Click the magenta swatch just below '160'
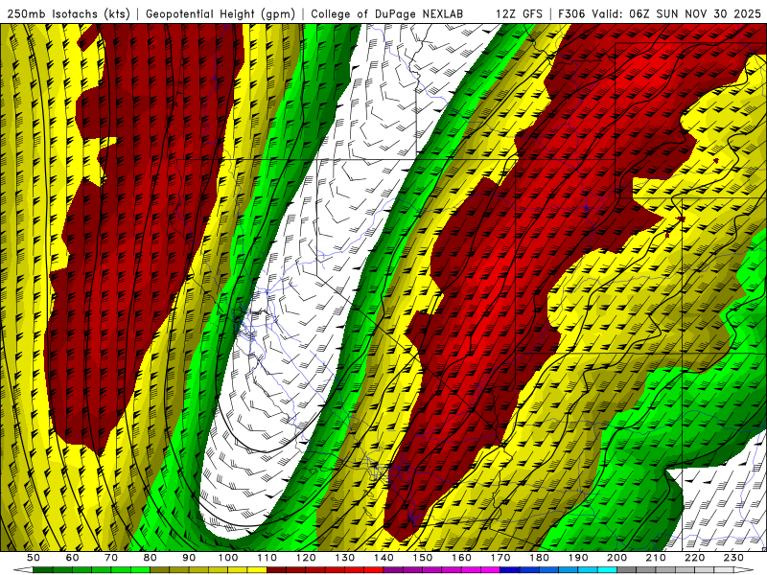The image size is (767, 575). tap(471, 570)
